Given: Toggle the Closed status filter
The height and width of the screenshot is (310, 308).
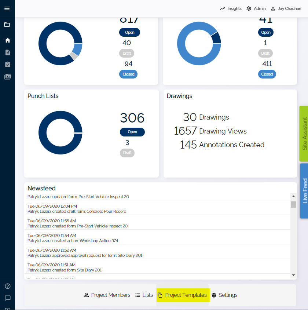Looking at the screenshot, I should 128,74.
